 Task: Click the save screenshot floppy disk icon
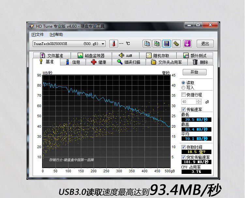(x=167, y=44)
